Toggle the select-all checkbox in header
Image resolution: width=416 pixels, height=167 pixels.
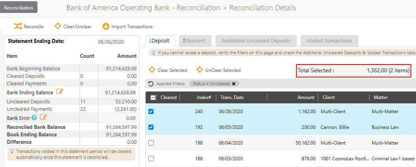[153, 97]
